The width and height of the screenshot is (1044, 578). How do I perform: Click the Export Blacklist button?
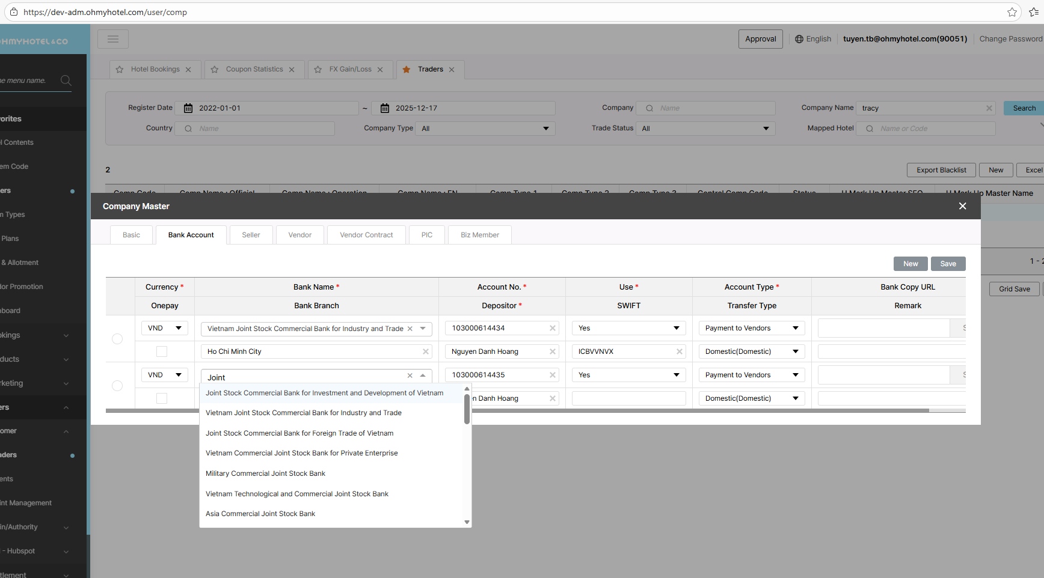pos(941,170)
